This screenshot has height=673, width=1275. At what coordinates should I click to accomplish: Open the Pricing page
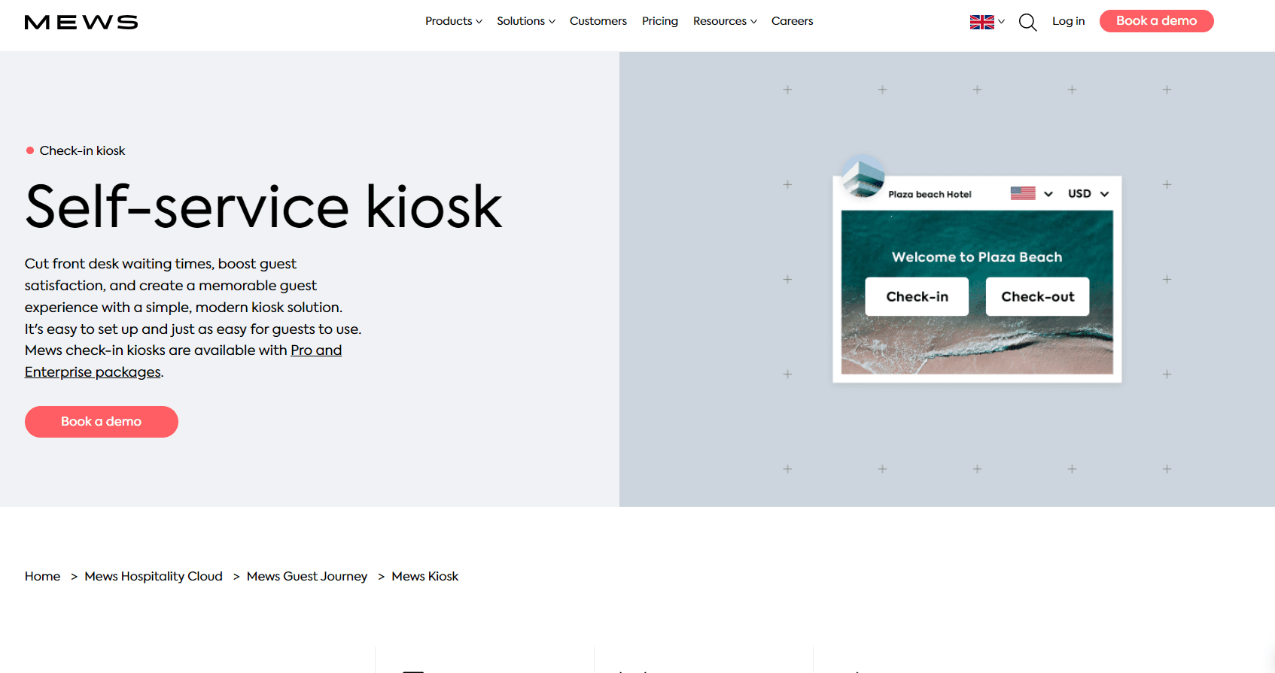point(659,21)
